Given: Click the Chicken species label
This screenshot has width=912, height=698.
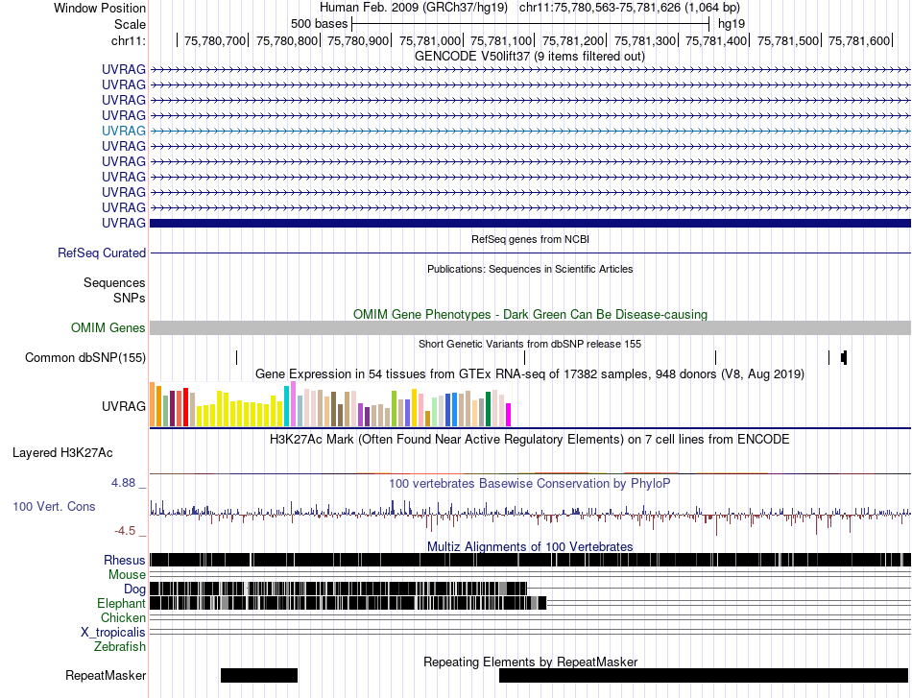Looking at the screenshot, I should click(123, 617).
